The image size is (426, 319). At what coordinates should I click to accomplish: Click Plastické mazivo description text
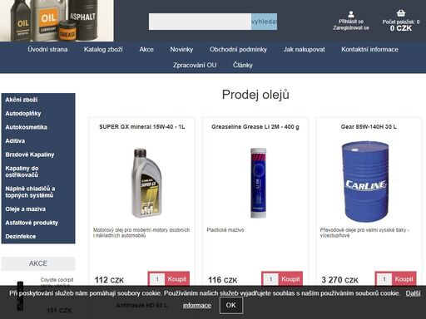[225, 230]
